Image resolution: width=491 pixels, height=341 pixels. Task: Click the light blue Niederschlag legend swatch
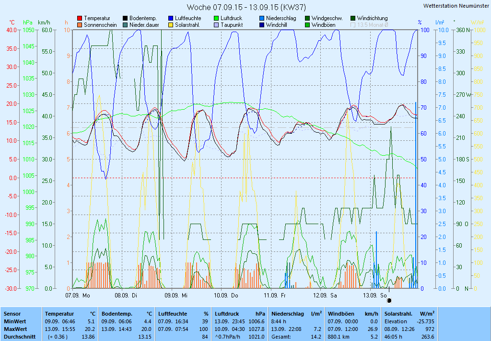point(262,19)
